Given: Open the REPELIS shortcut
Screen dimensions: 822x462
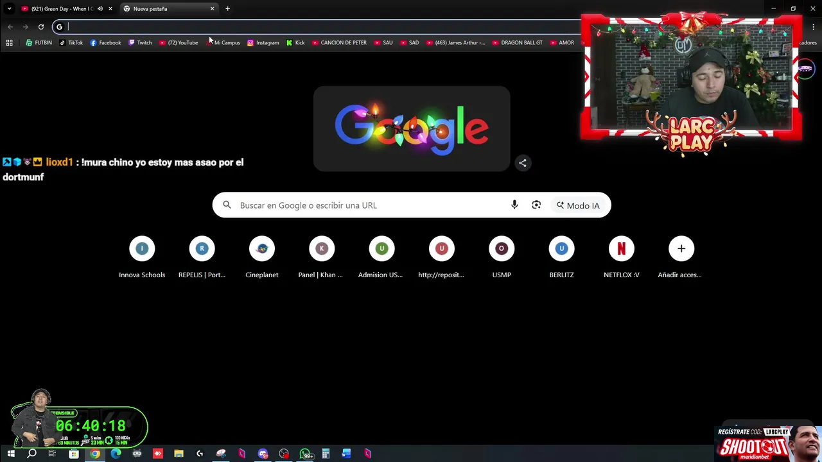Looking at the screenshot, I should point(202,257).
